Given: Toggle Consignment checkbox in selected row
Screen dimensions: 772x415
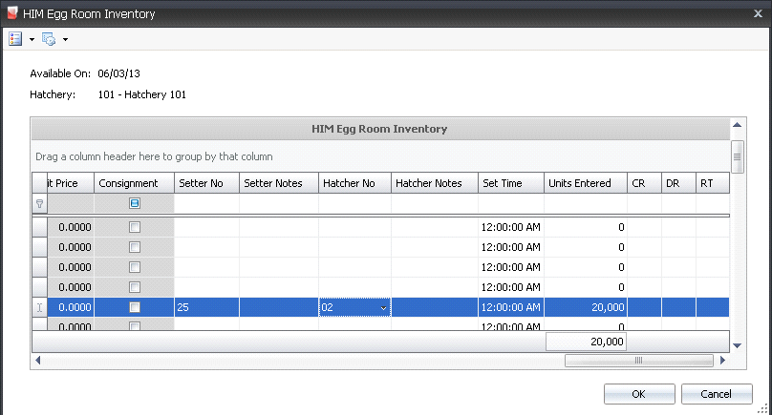Looking at the screenshot, I should [x=135, y=307].
